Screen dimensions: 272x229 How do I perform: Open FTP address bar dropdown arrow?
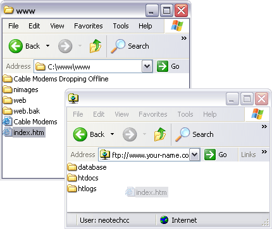click(x=195, y=155)
